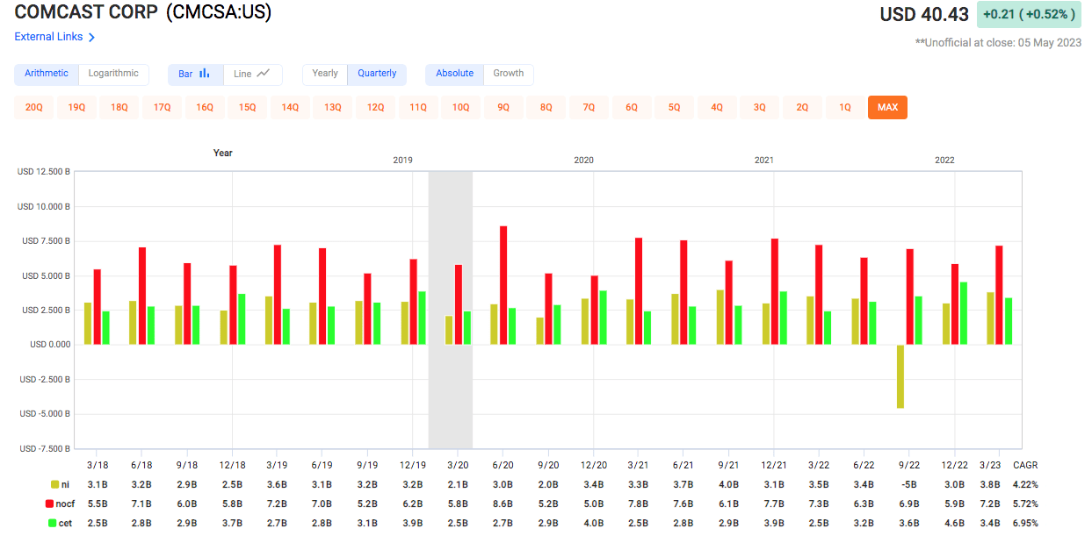Image resolution: width=1092 pixels, height=543 pixels.
Task: Select the 15Q range button
Action: (x=247, y=106)
